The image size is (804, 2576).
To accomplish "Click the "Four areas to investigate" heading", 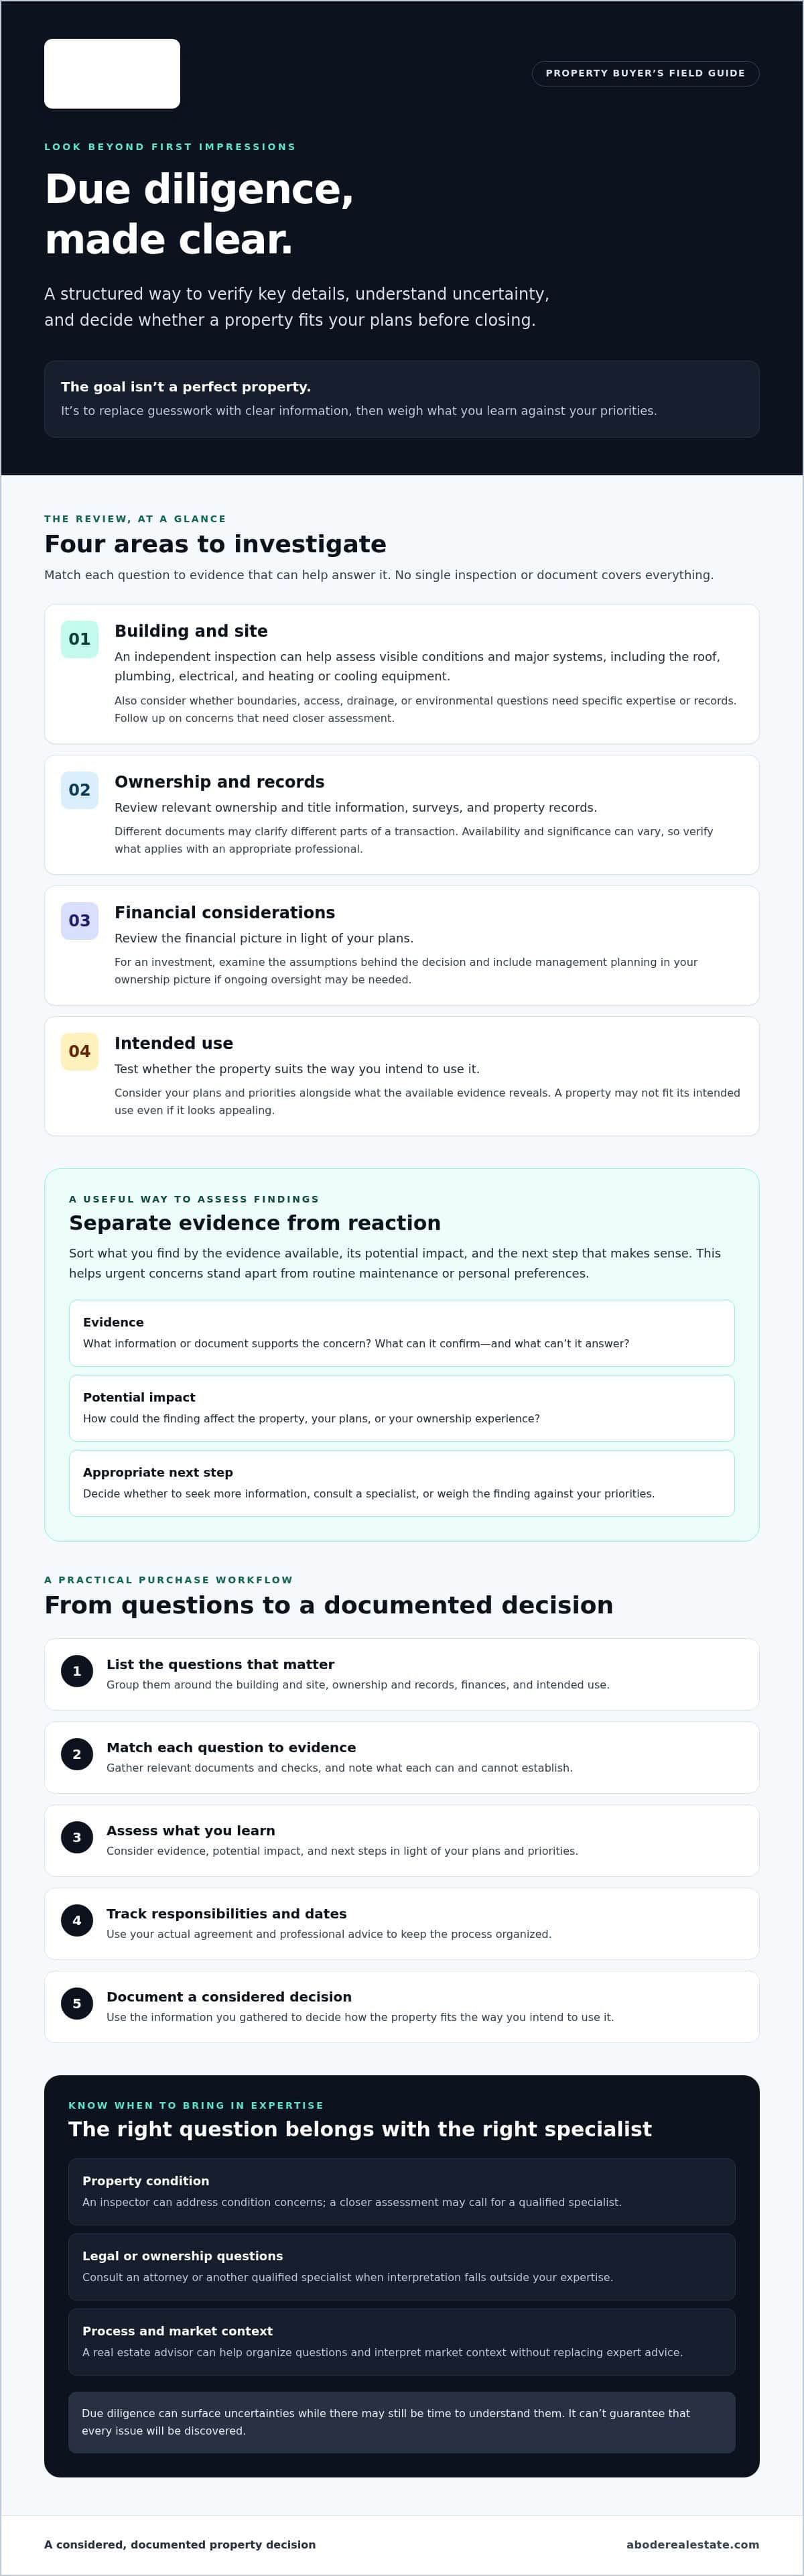I will coord(215,544).
